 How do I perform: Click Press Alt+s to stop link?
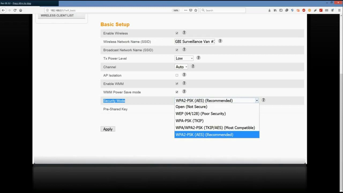(22, 3)
